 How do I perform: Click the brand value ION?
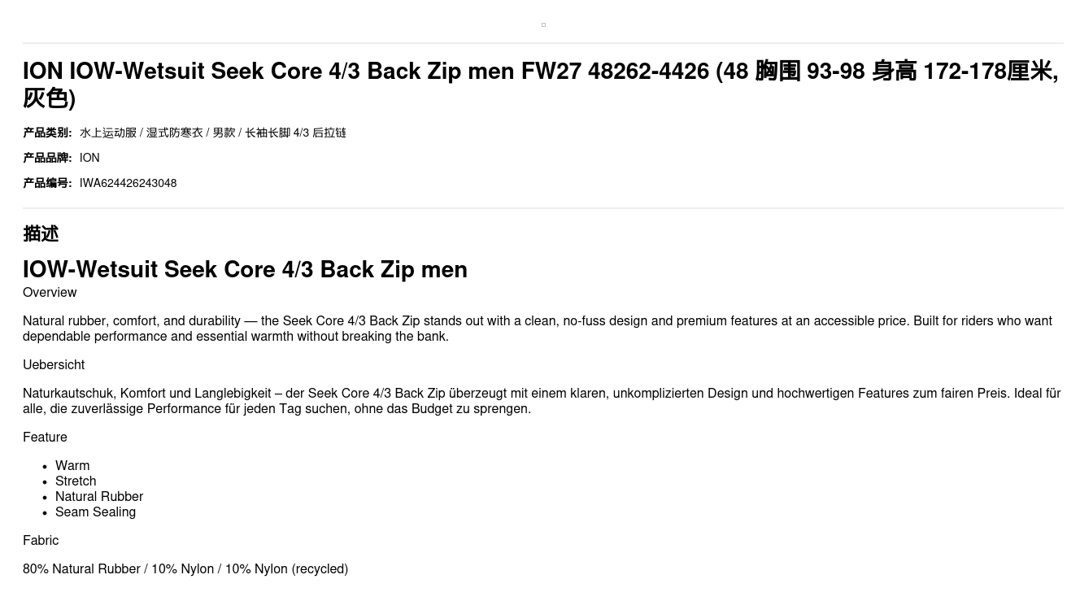pyautogui.click(x=89, y=158)
